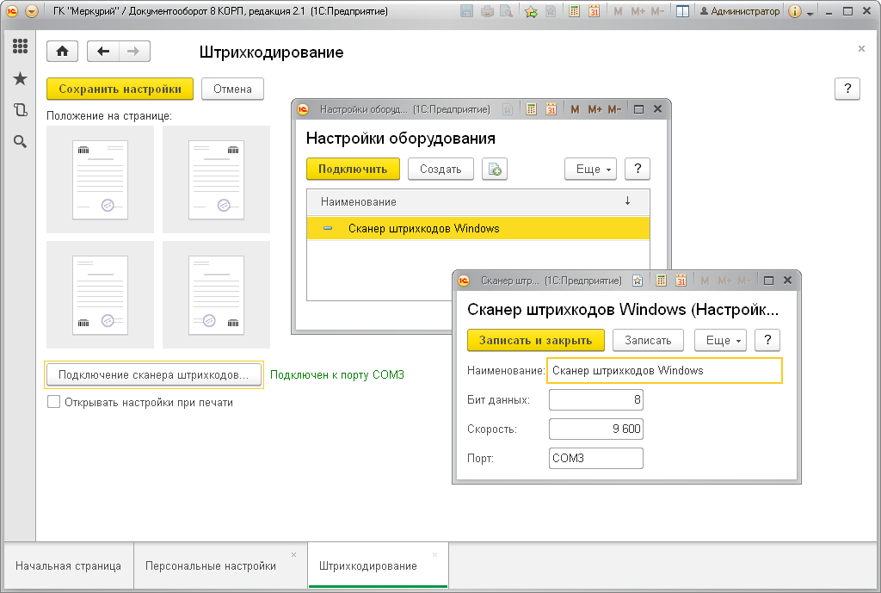Go to home page icon button
881x593 pixels.
[x=62, y=52]
